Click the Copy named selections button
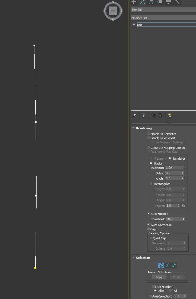The width and height of the screenshot is (196, 299). 159,277
